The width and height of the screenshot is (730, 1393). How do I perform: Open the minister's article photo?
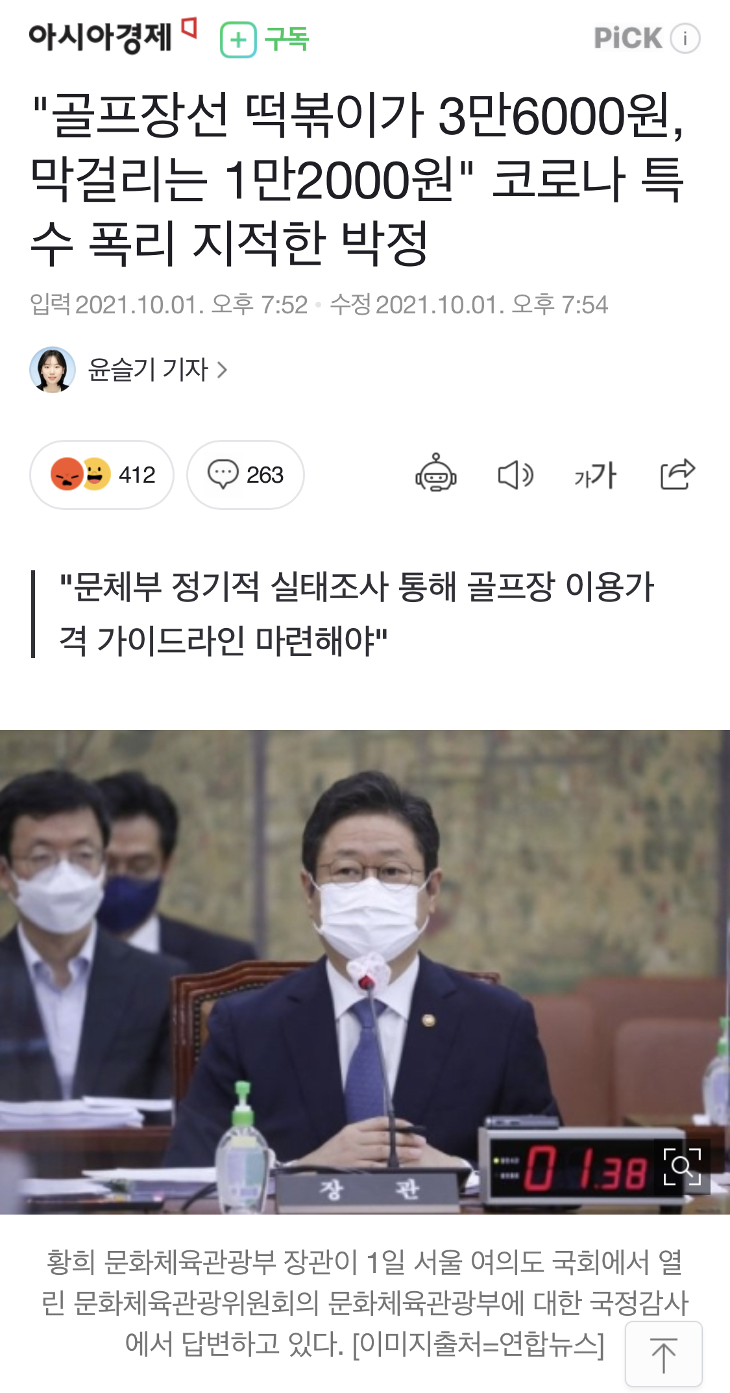pyautogui.click(x=365, y=972)
